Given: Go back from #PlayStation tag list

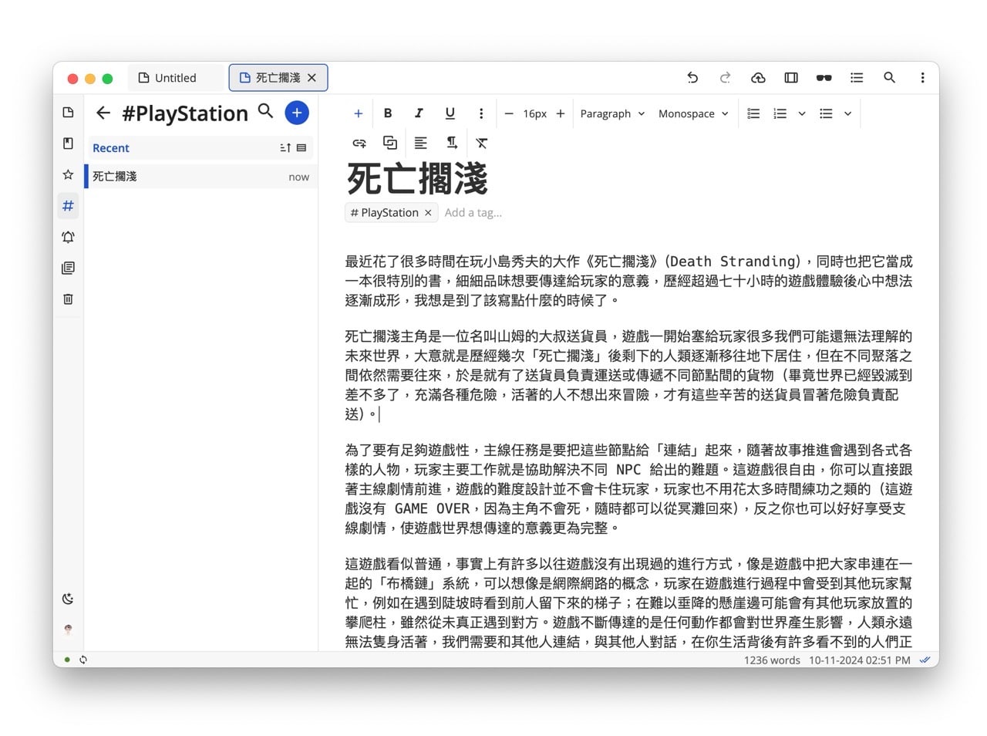Looking at the screenshot, I should point(103,113).
